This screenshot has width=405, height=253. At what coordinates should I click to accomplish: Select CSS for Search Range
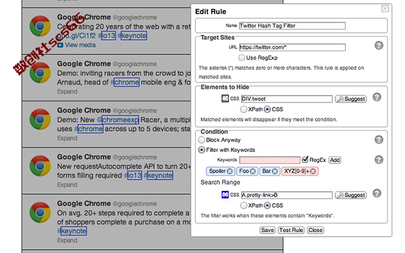(267, 205)
